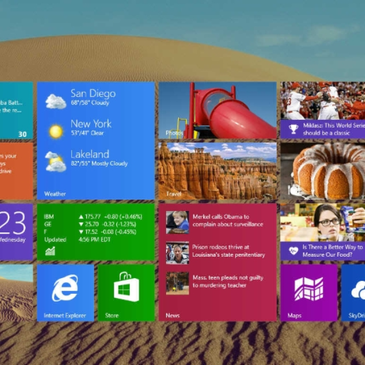Click the IBM stock row

pos(93,217)
